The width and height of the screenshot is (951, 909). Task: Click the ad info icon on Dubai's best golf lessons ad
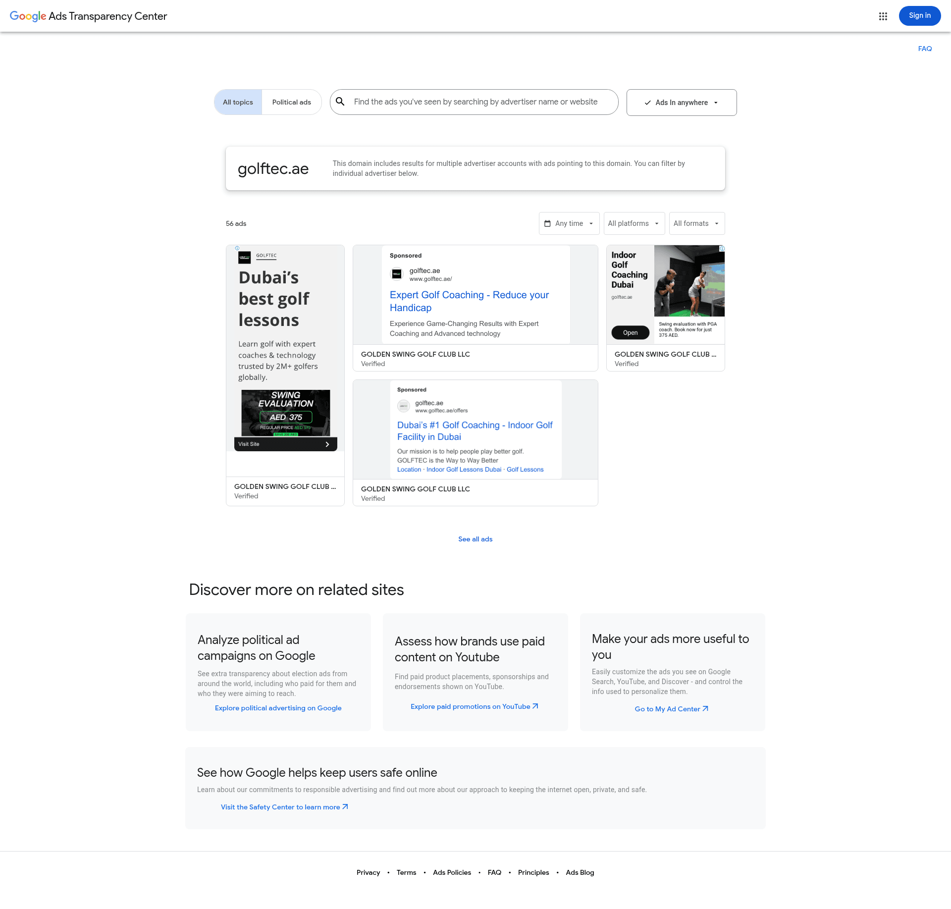pyautogui.click(x=237, y=248)
